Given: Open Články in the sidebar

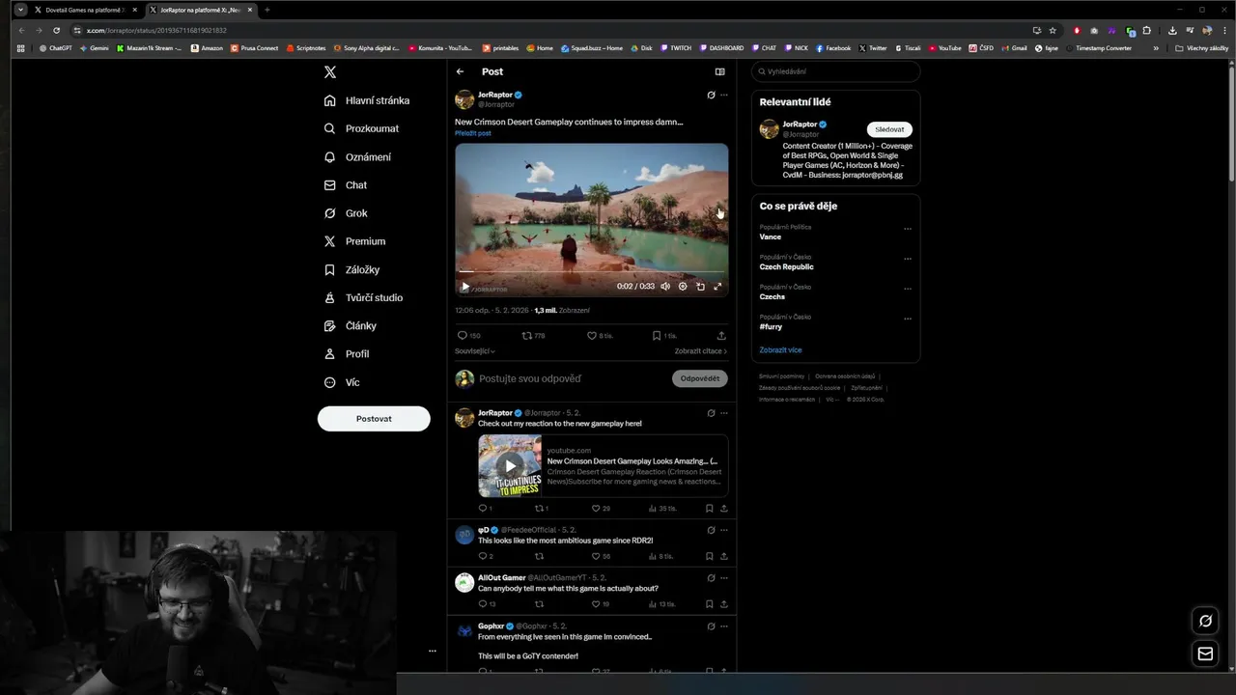Looking at the screenshot, I should pos(350,326).
